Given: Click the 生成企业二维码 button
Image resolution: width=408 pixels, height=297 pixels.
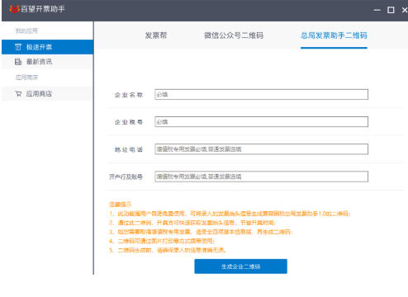Looking at the screenshot, I should tap(241, 266).
